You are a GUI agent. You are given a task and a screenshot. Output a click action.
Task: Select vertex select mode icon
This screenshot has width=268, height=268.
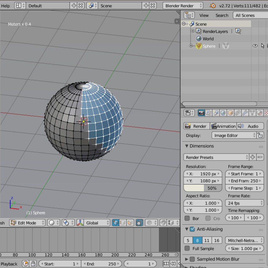tap(115, 223)
